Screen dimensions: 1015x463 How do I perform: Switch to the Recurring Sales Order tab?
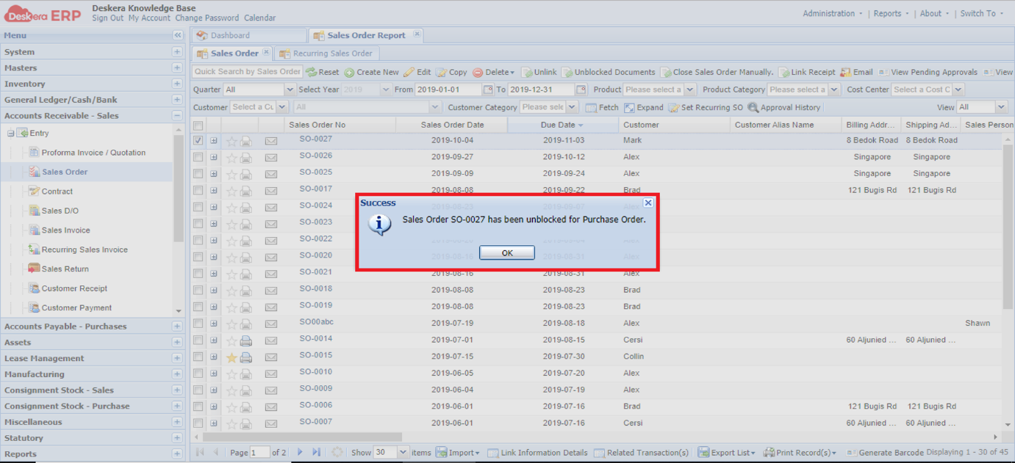pos(326,53)
